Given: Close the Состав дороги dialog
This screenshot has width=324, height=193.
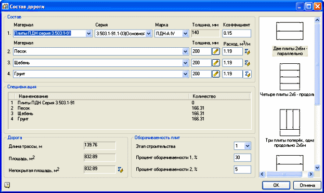Looking at the screenshot, I should click(x=318, y=6).
